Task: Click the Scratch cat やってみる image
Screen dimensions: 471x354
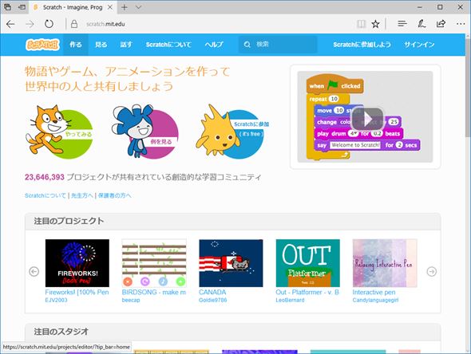Action: 59,131
